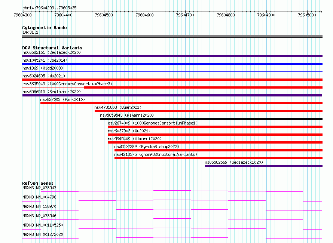
Task: Open transcript NRXN3|NM_004796
Action: 39,197
